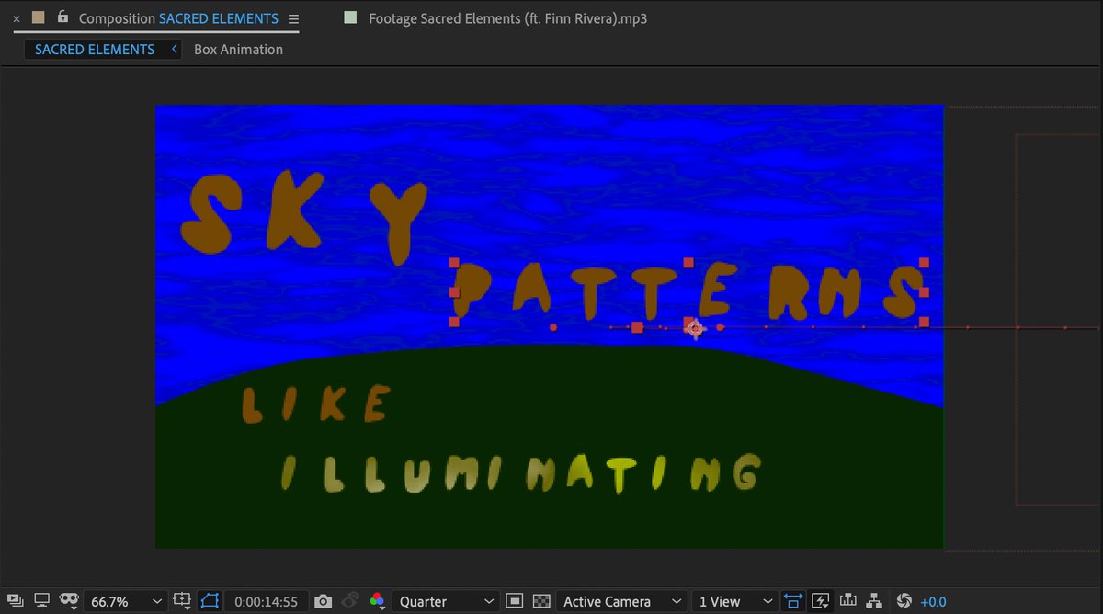Click the Timeline button icon

point(848,601)
